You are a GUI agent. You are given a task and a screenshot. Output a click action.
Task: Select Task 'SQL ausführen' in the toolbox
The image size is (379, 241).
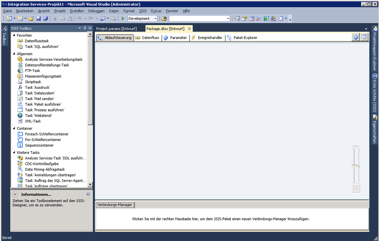(x=40, y=46)
